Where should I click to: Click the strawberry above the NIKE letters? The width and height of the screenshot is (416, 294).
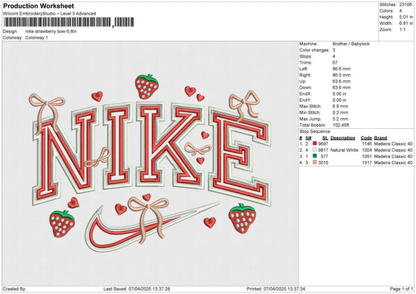147,87
